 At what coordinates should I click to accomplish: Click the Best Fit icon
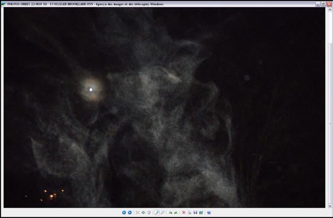point(138,213)
